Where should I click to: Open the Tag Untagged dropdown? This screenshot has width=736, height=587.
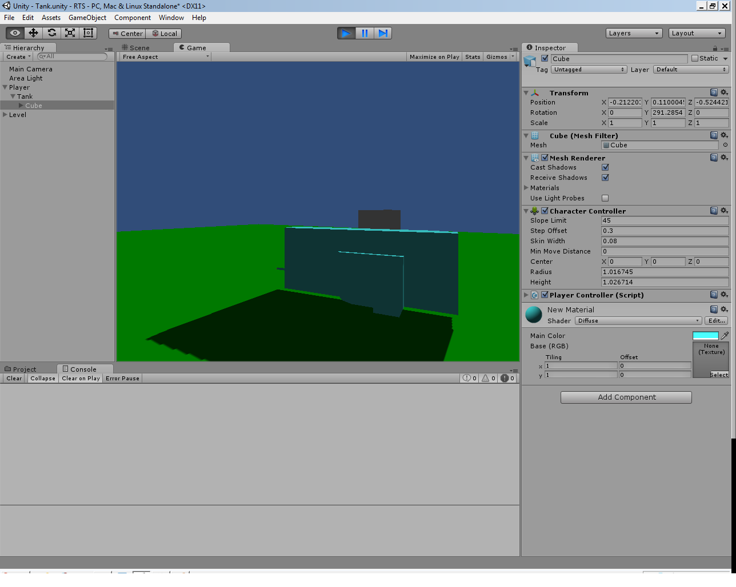point(589,69)
